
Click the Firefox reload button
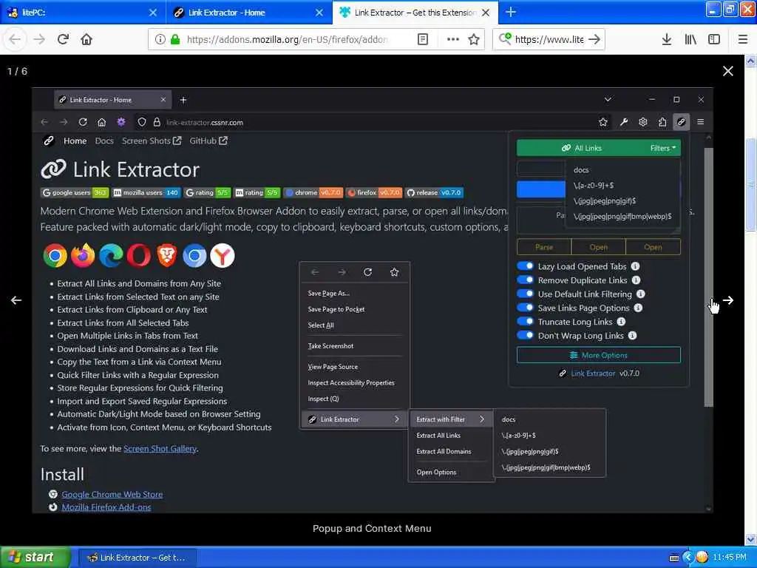pyautogui.click(x=63, y=39)
